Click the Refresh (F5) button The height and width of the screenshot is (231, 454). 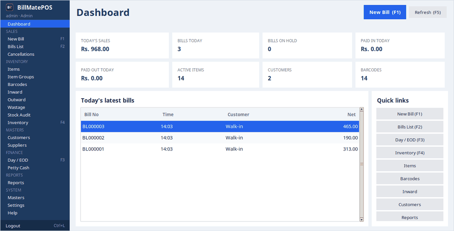point(428,12)
